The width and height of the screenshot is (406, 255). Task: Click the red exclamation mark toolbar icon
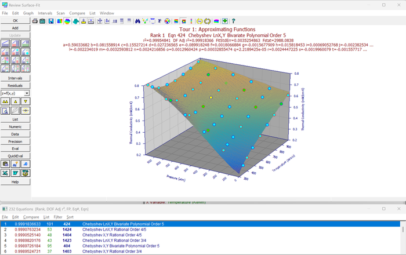(191, 21)
